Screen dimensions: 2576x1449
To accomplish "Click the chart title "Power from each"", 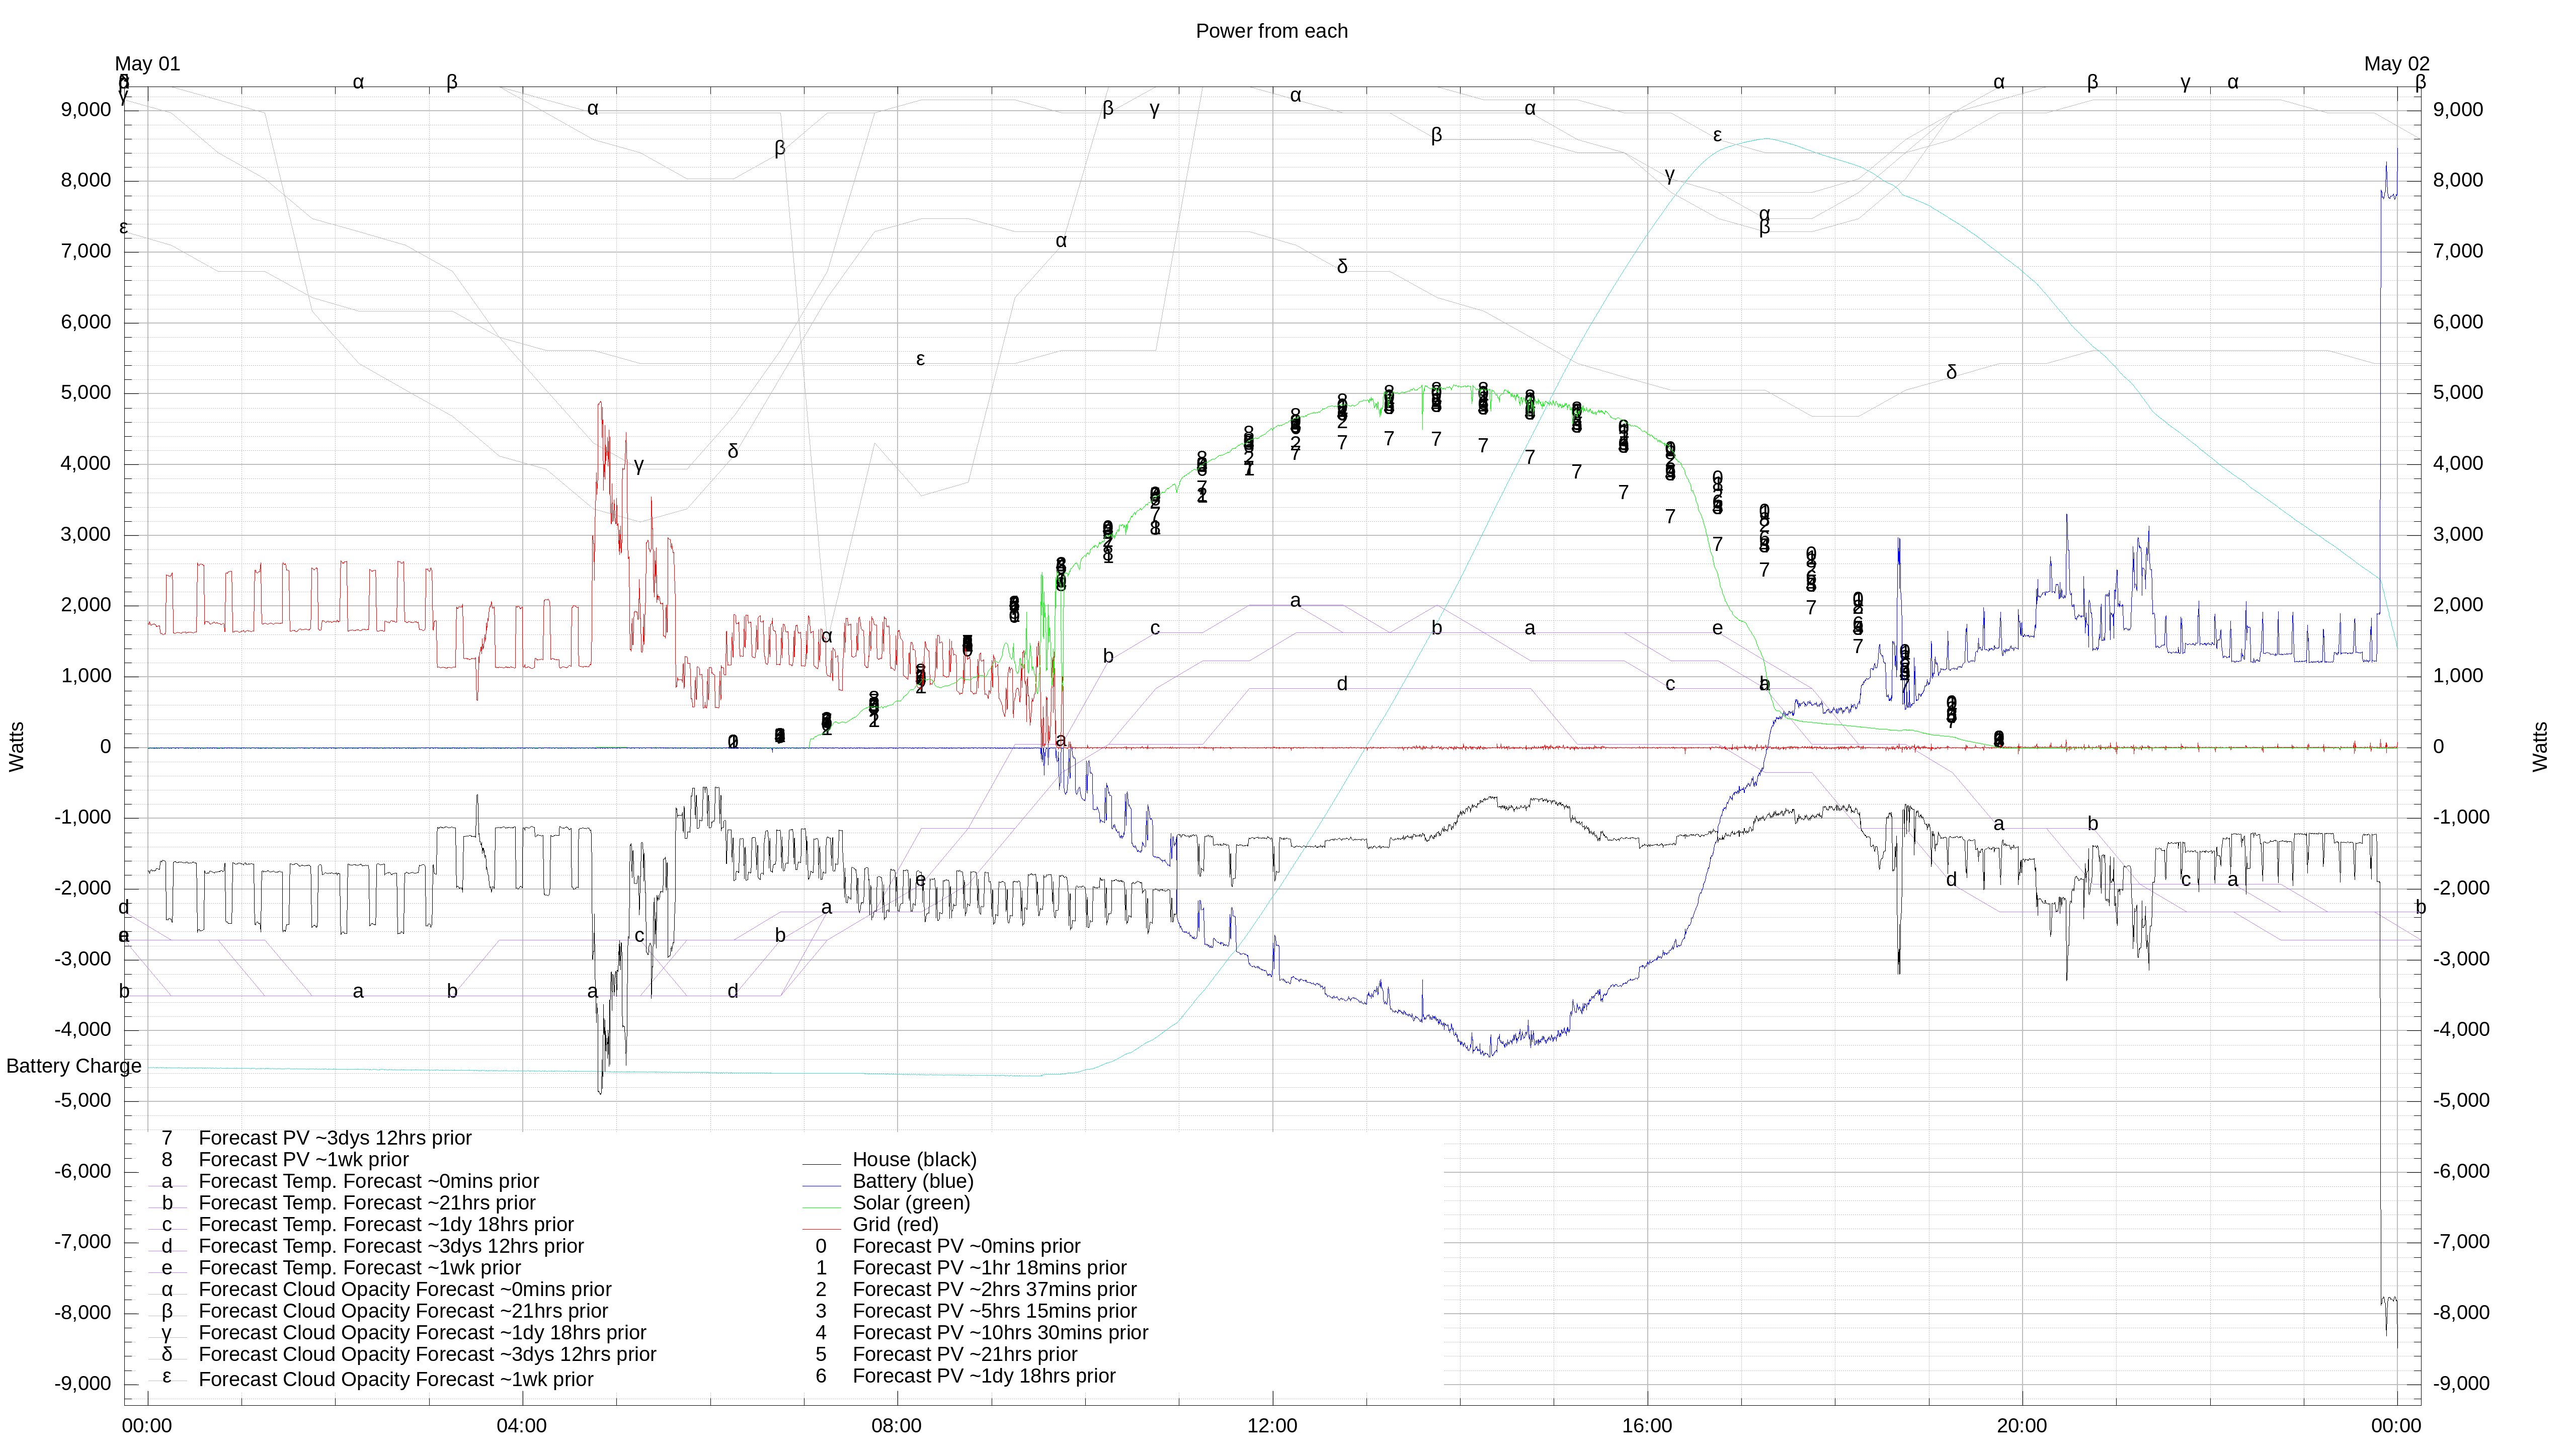I will pos(1271,31).
